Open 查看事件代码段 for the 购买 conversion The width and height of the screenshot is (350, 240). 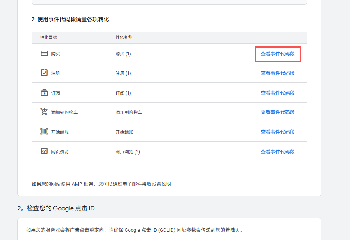click(277, 54)
